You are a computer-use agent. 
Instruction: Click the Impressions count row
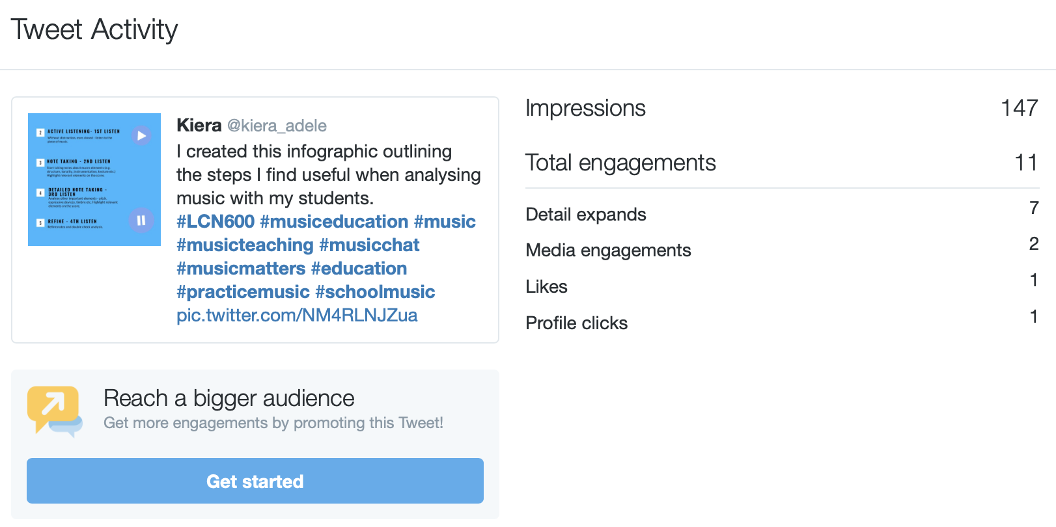pos(781,108)
